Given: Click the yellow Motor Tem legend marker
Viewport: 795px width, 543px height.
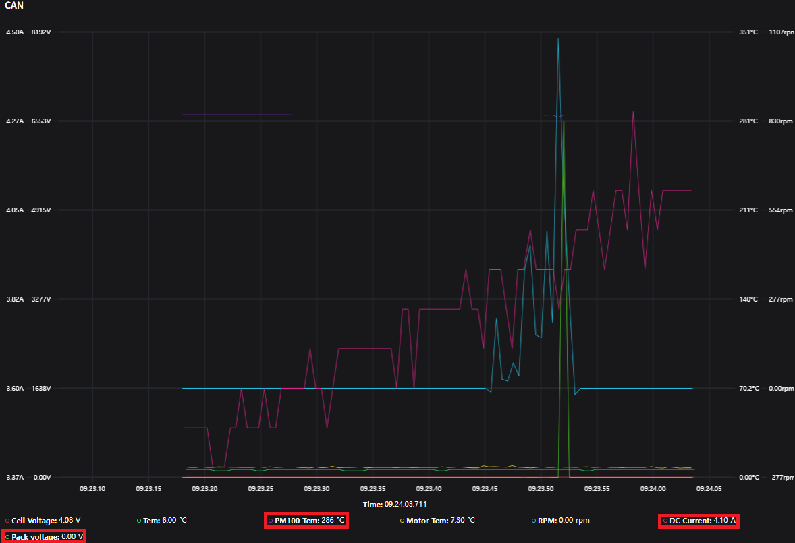Looking at the screenshot, I should (x=402, y=521).
